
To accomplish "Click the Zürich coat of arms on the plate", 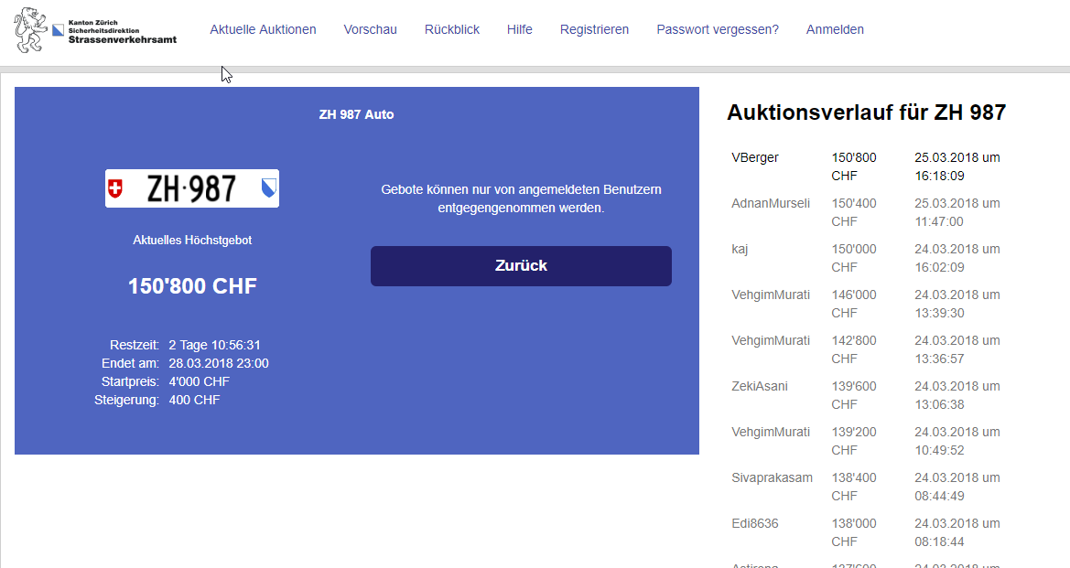I will (268, 188).
